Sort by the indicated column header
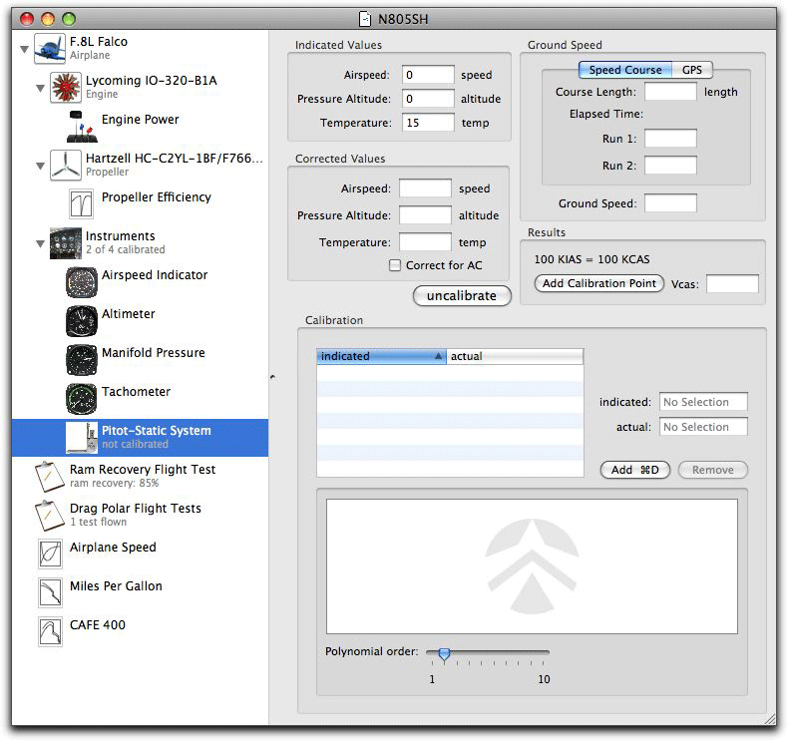 [381, 356]
